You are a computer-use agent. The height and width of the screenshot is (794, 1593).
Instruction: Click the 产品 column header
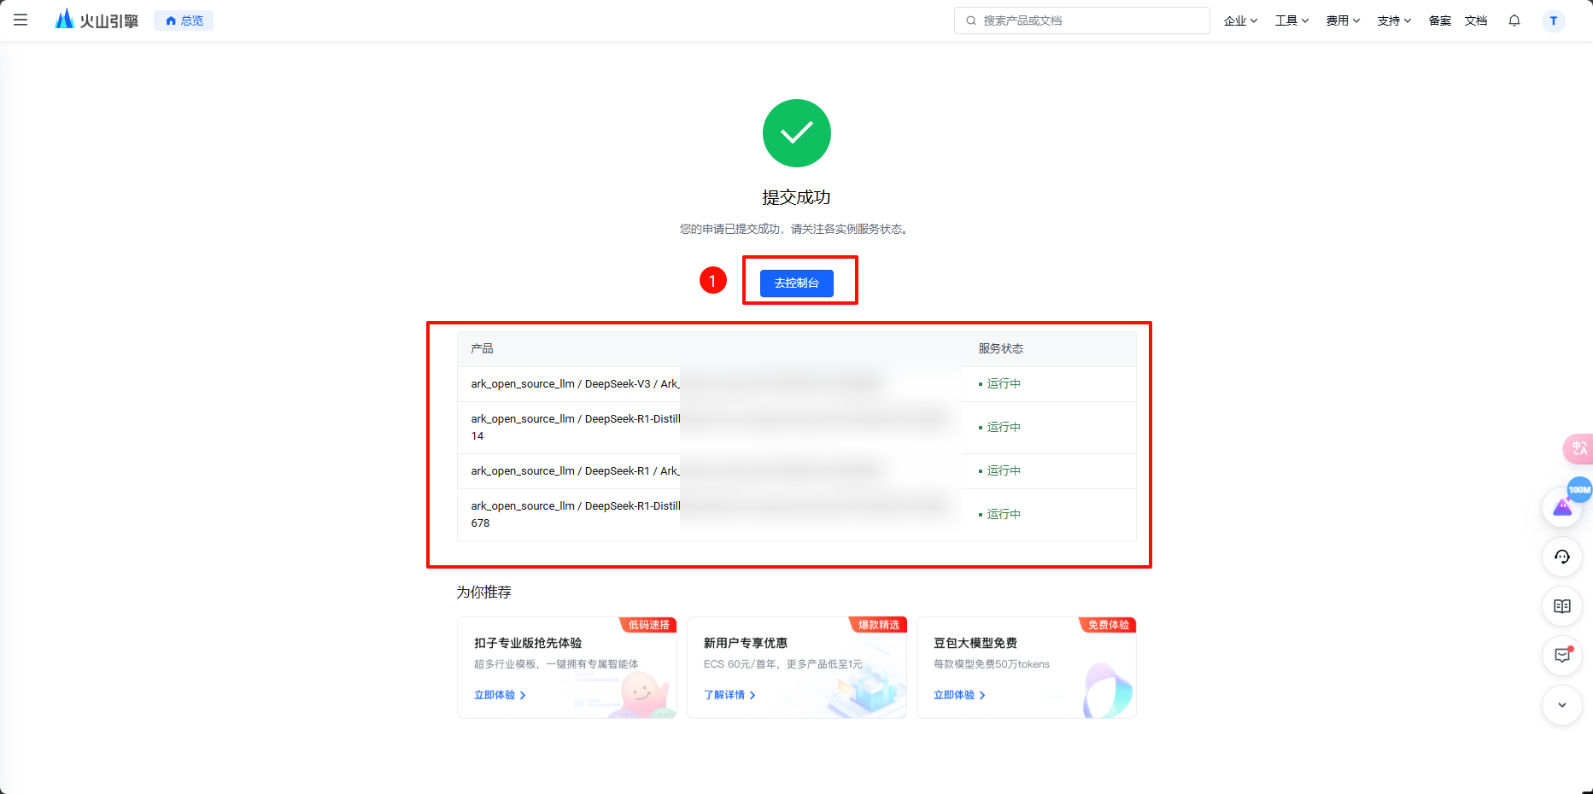click(x=482, y=348)
